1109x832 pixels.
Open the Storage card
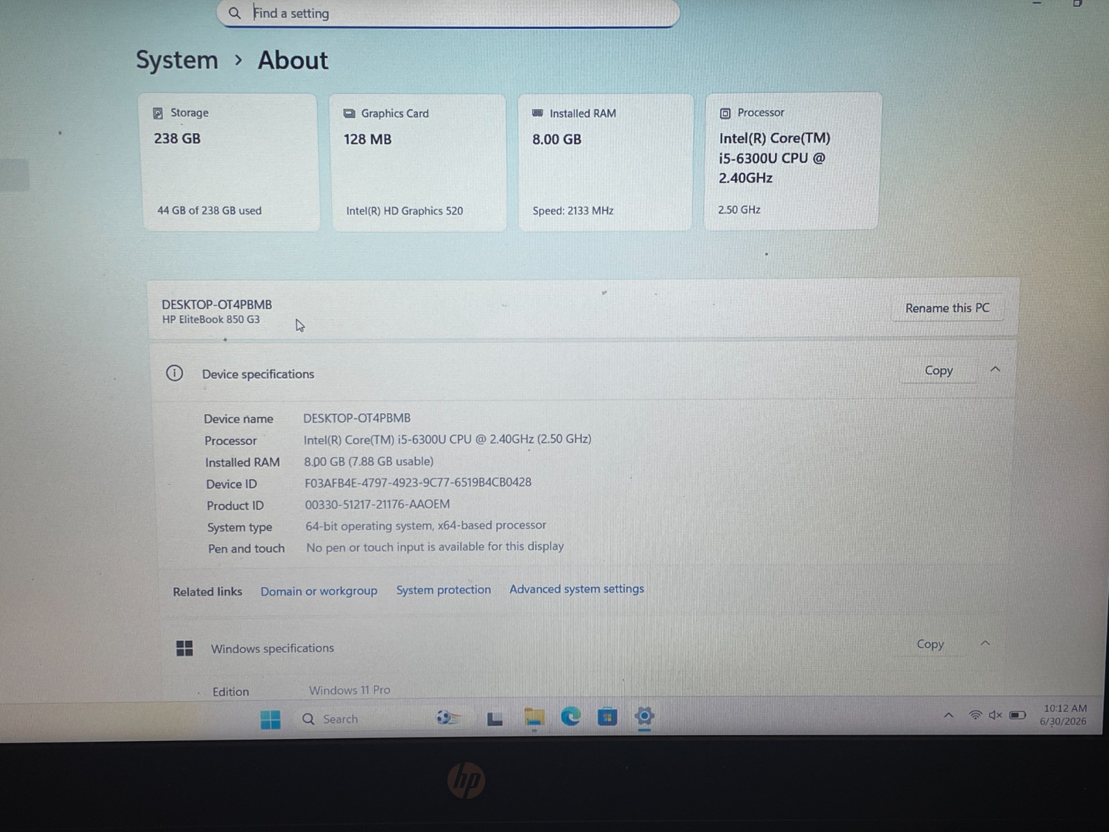(229, 162)
